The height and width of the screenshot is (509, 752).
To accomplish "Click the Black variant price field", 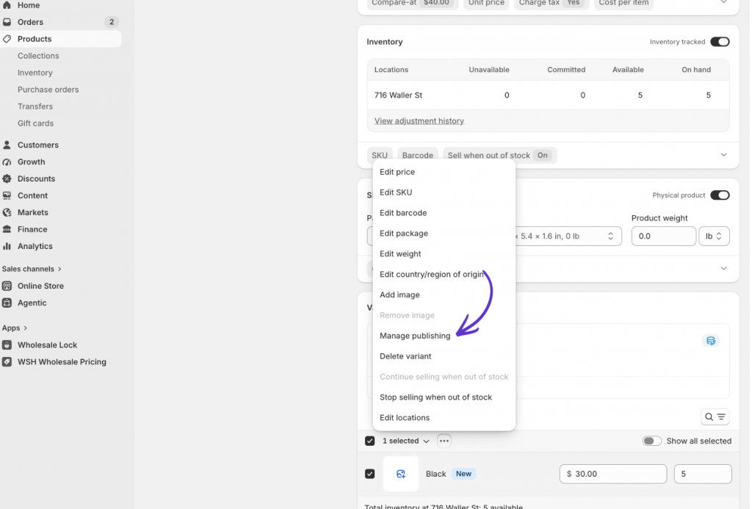I will pos(613,474).
